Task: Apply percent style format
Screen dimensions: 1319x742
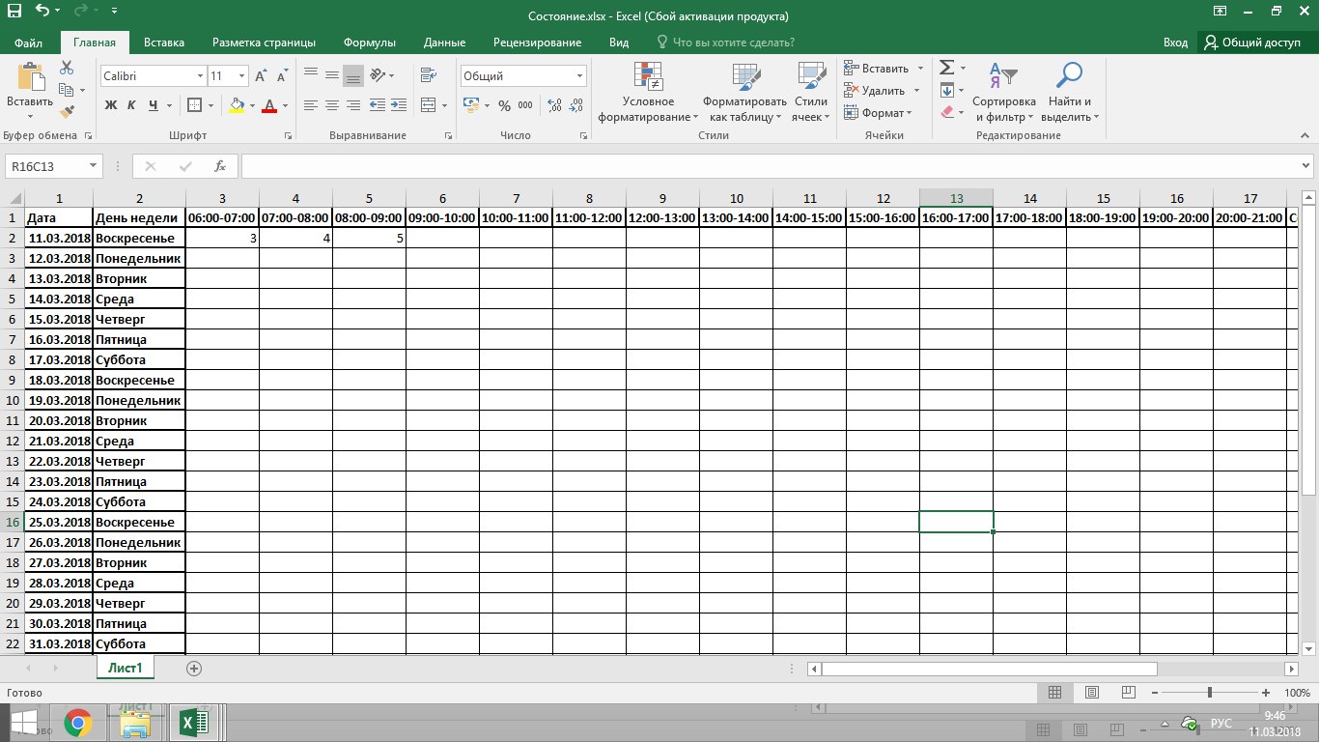Action: (504, 105)
